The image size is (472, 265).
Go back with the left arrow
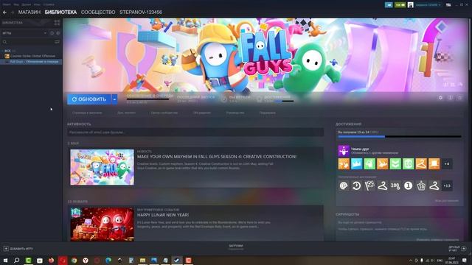pos(5,13)
